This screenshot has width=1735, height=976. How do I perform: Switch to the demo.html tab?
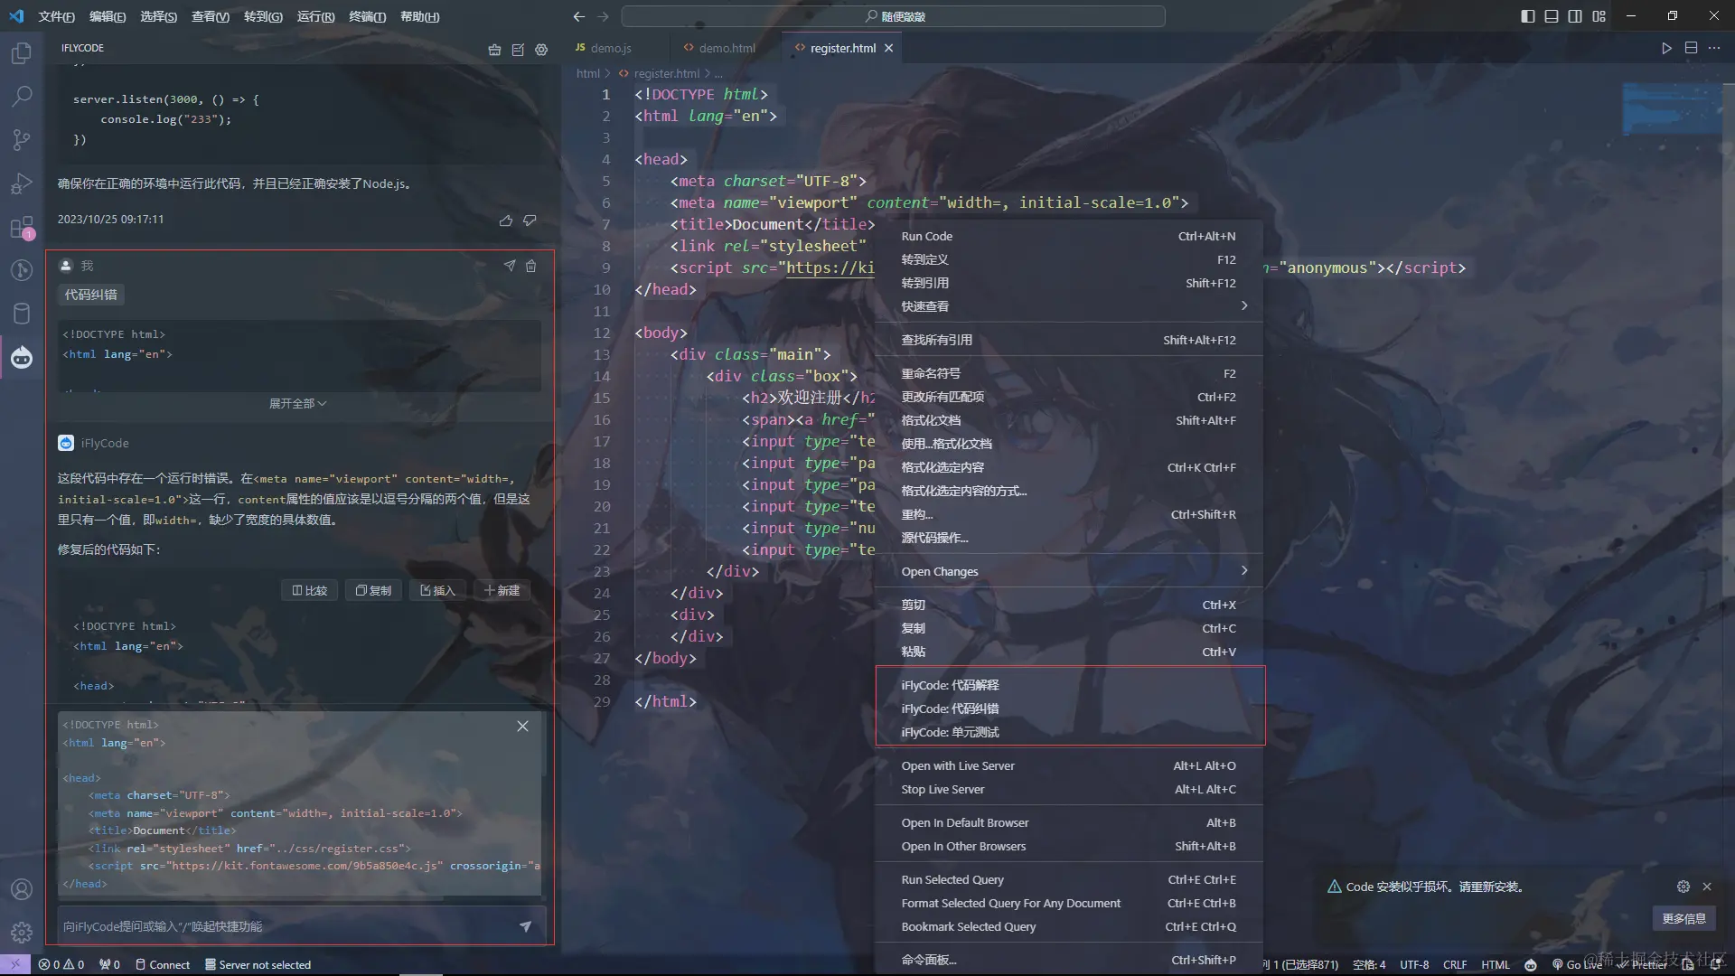point(726,48)
